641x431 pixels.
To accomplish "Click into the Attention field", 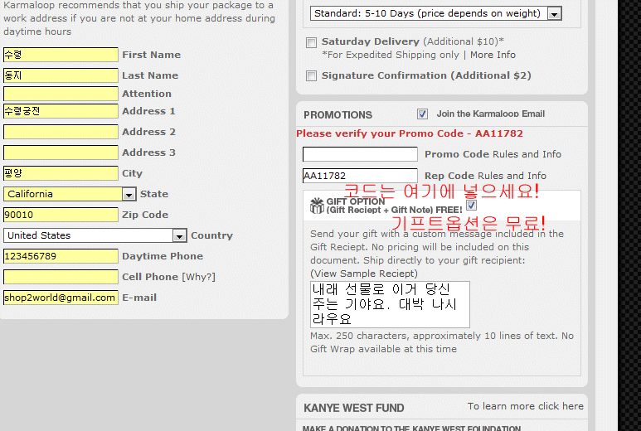I will [x=61, y=94].
